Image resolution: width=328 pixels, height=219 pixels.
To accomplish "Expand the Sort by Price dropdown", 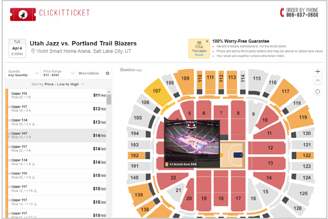I will (x=58, y=84).
